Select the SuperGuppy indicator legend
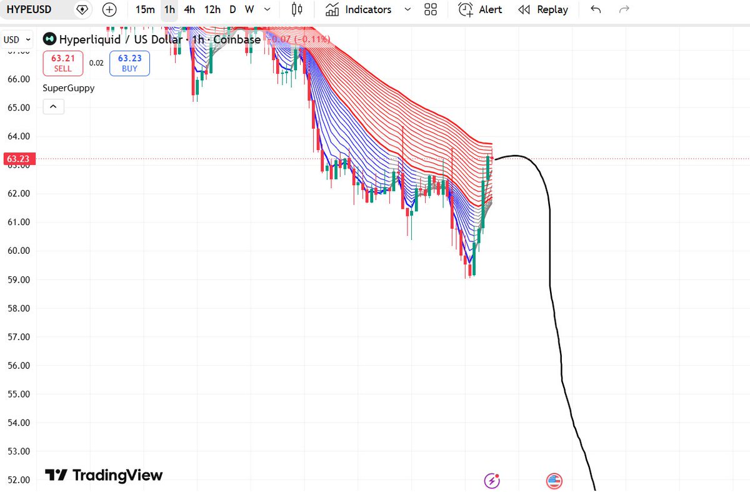Image resolution: width=750 pixels, height=492 pixels. coord(69,88)
